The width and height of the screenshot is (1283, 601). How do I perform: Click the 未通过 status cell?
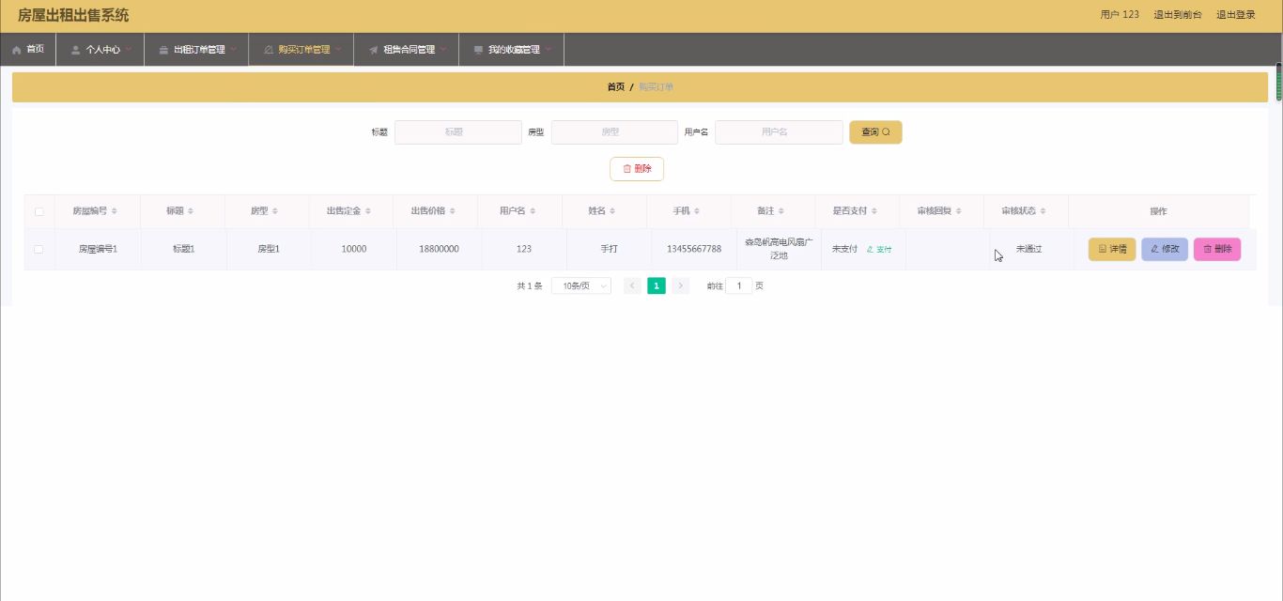1029,250
